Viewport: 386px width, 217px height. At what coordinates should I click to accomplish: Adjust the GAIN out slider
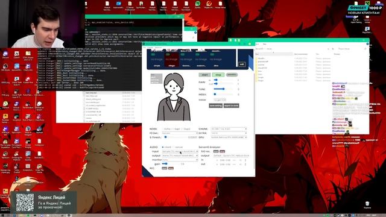[x=224, y=84]
